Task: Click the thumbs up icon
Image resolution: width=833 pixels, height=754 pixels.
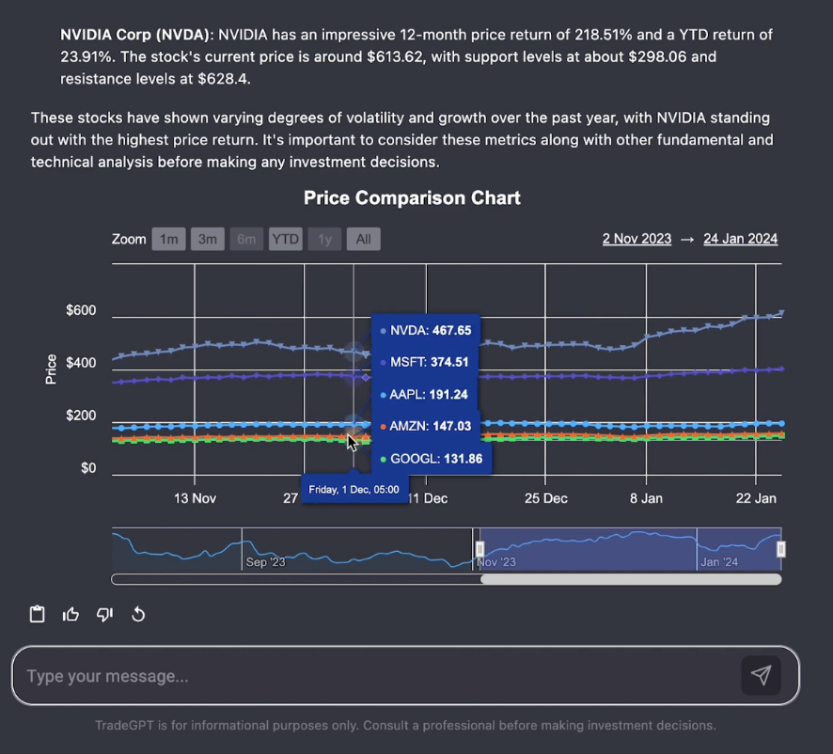Action: (71, 615)
